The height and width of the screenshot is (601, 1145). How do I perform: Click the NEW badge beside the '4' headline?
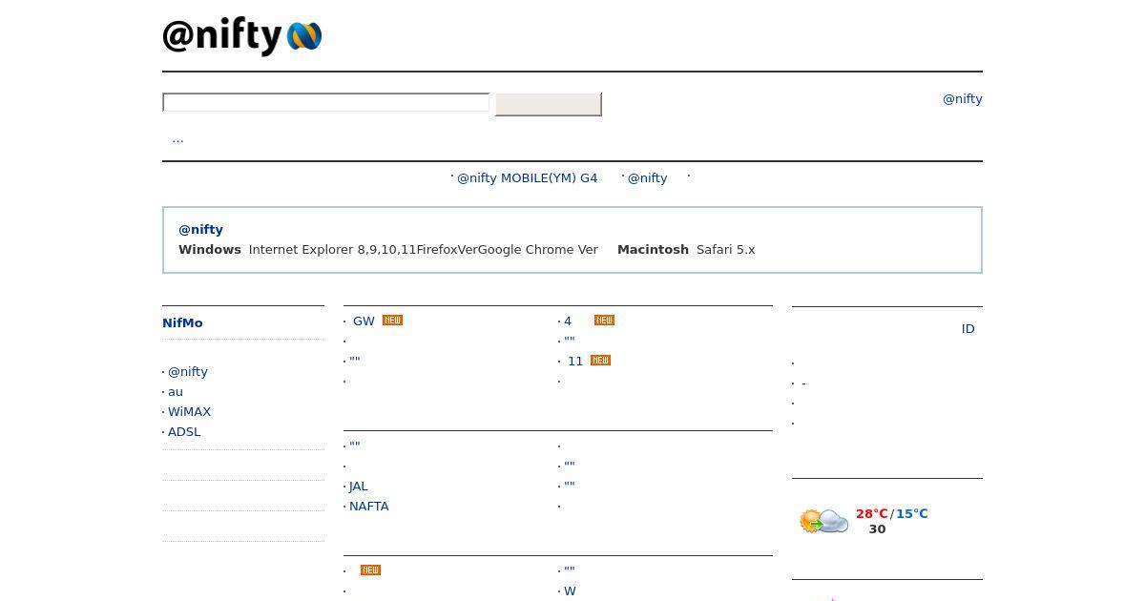pos(604,321)
